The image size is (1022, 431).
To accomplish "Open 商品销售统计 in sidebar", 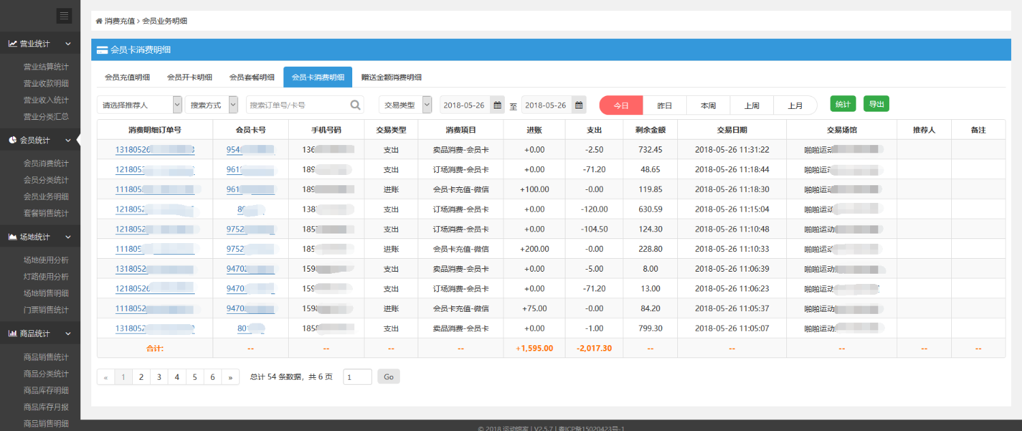I will (46, 357).
